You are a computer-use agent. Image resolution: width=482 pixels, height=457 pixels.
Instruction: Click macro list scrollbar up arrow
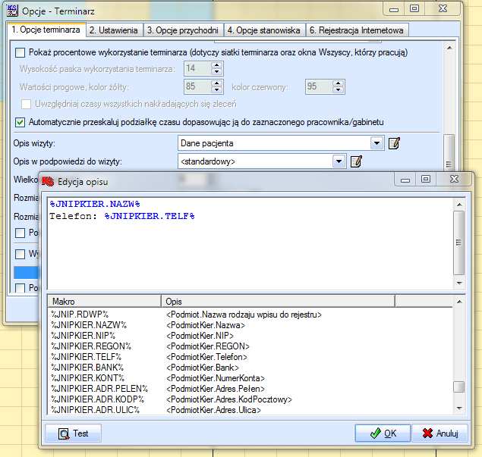[459, 302]
